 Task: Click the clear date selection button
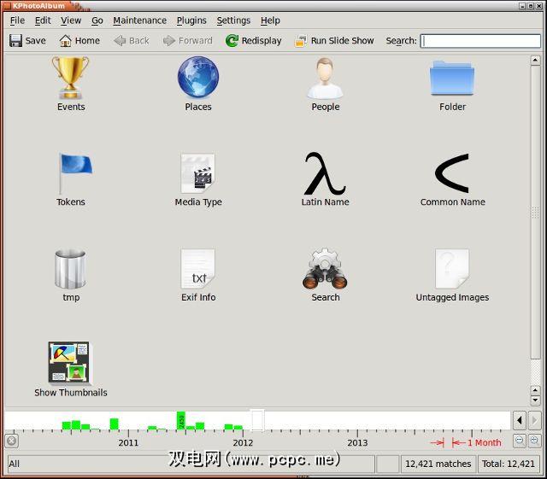(11, 441)
